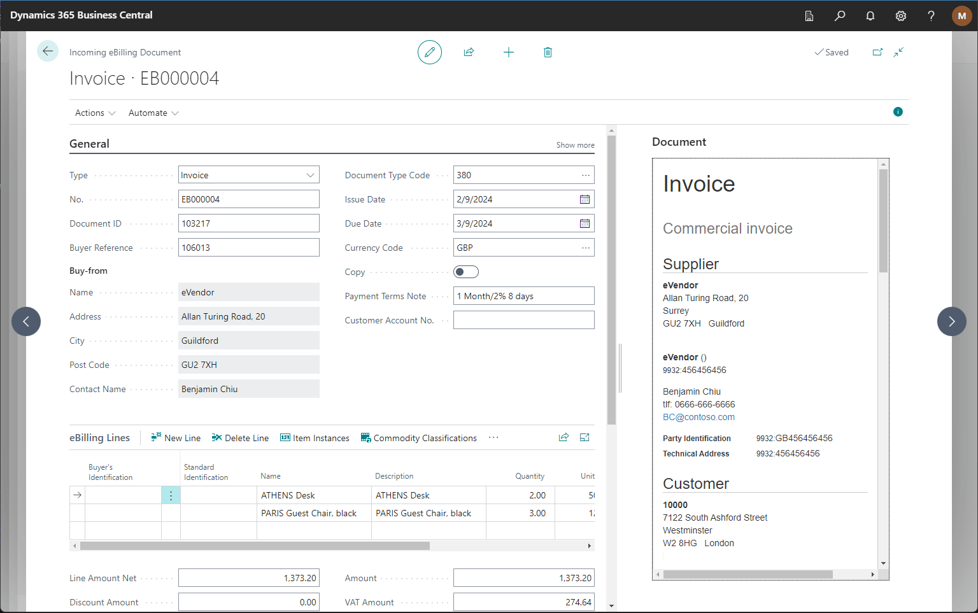Image resolution: width=978 pixels, height=613 pixels.
Task: Go back with the arrow button
Action: point(48,52)
